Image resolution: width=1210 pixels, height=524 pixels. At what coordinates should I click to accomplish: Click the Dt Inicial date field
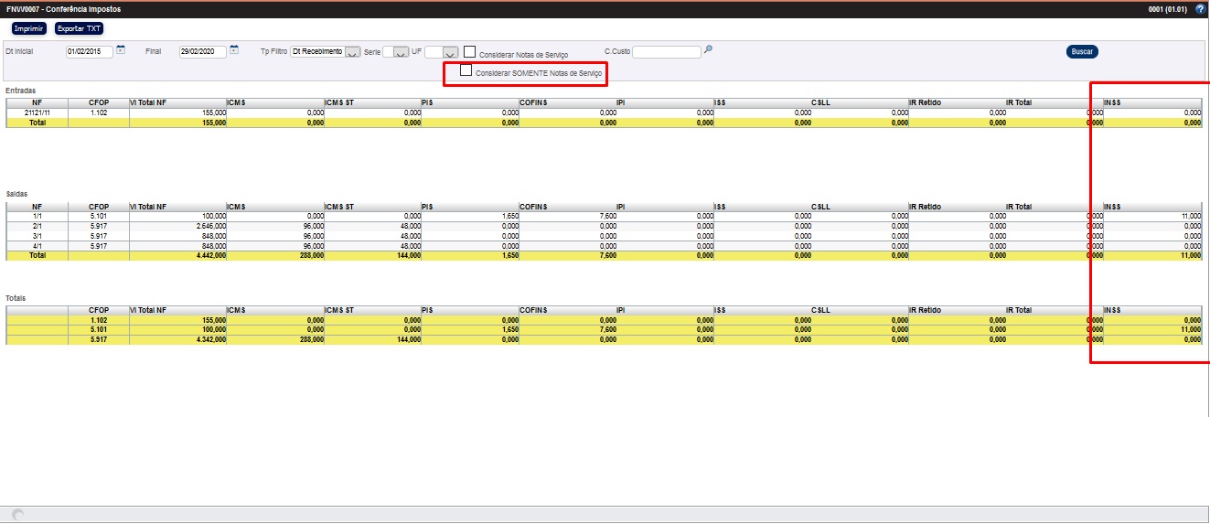point(90,52)
